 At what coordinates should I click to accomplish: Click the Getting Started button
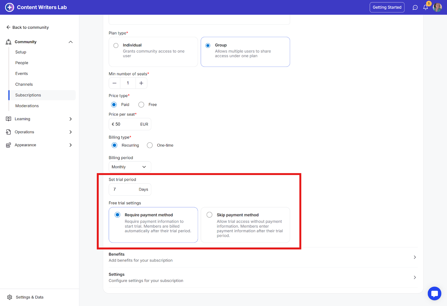tap(387, 7)
